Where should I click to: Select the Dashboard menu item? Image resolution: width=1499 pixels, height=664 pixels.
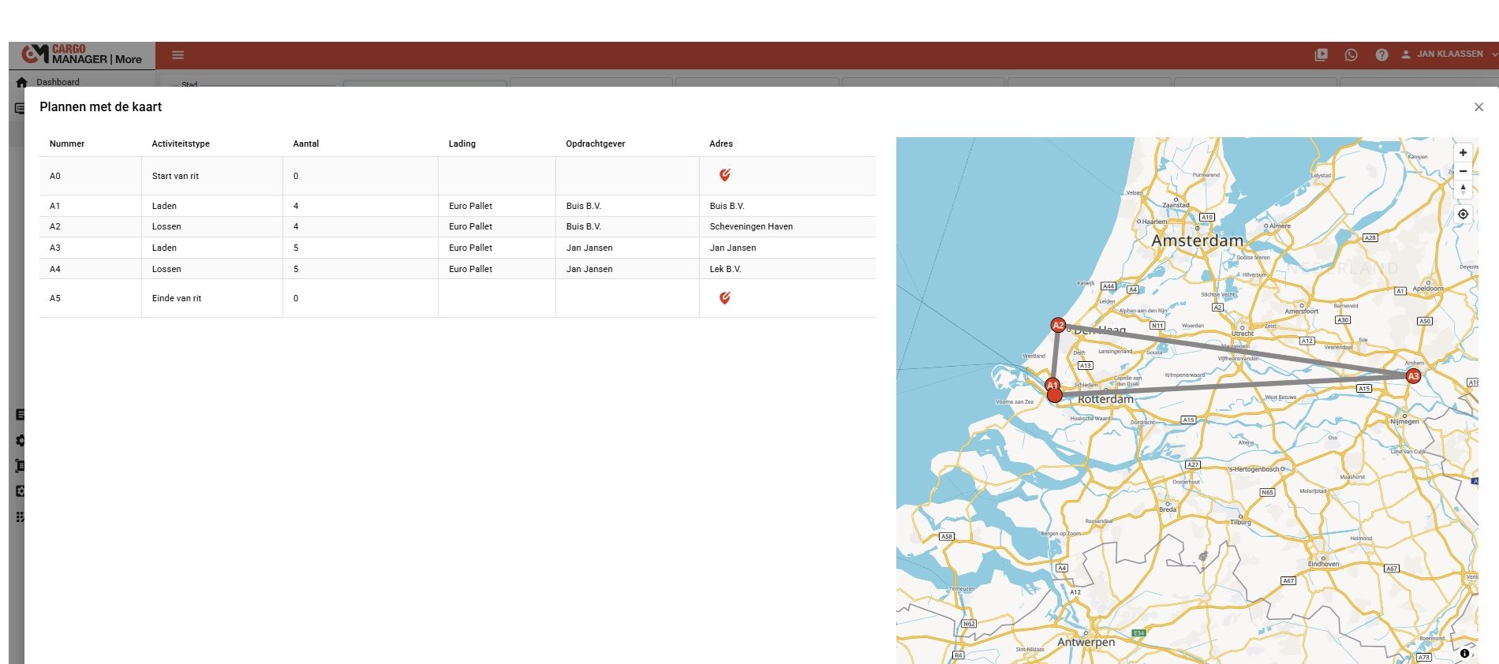click(x=58, y=82)
